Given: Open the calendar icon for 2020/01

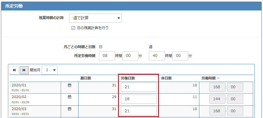Looking at the screenshot, I should (70, 85).
